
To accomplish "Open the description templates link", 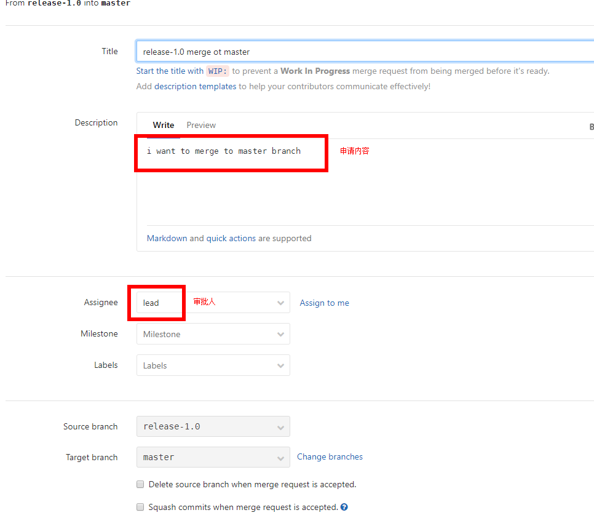I will click(x=195, y=86).
